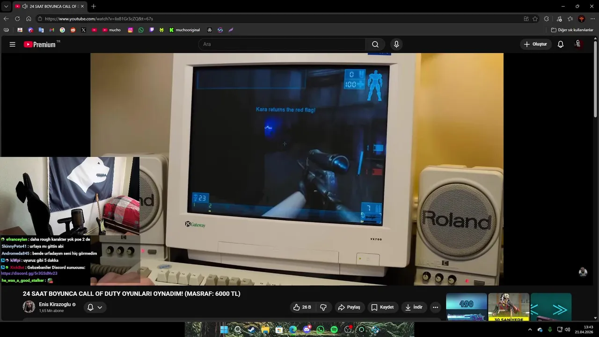This screenshot has height=337, width=599.
Task: Open the favorites list icon
Action: [x=570, y=19]
